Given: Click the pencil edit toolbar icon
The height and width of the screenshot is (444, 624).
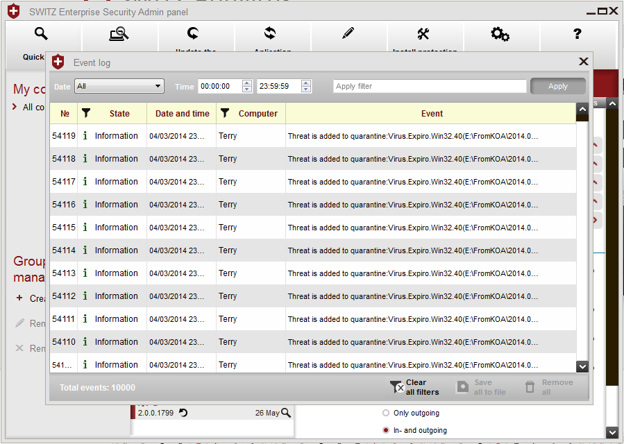Looking at the screenshot, I should click(348, 34).
